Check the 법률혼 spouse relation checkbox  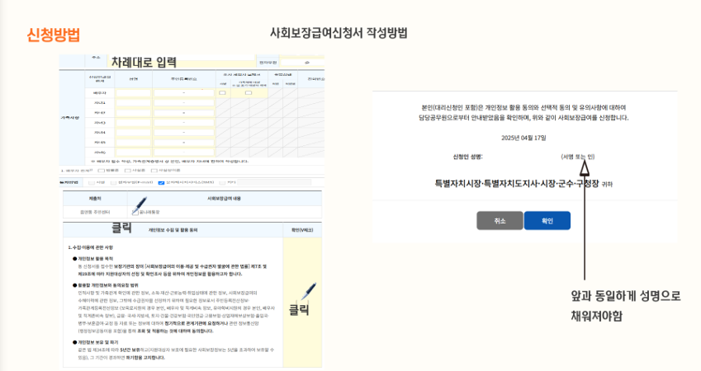point(101,171)
